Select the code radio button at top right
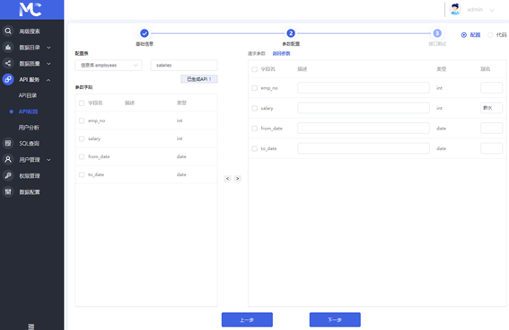 (490, 35)
